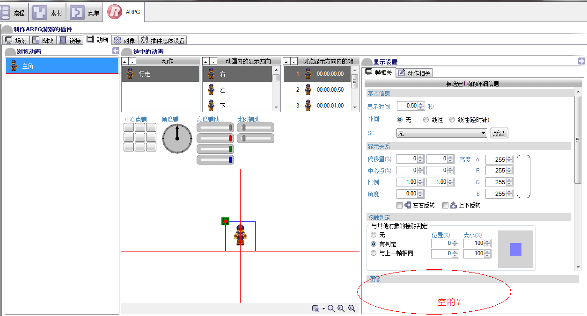This screenshot has width=587, height=316.
Task: Open the SE dropdown
Action: click(x=441, y=133)
